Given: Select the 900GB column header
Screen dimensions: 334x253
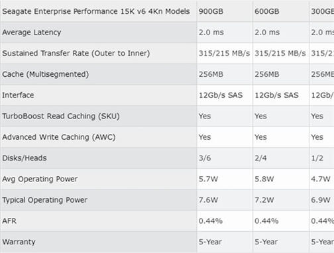Looking at the screenshot, I should point(211,11).
